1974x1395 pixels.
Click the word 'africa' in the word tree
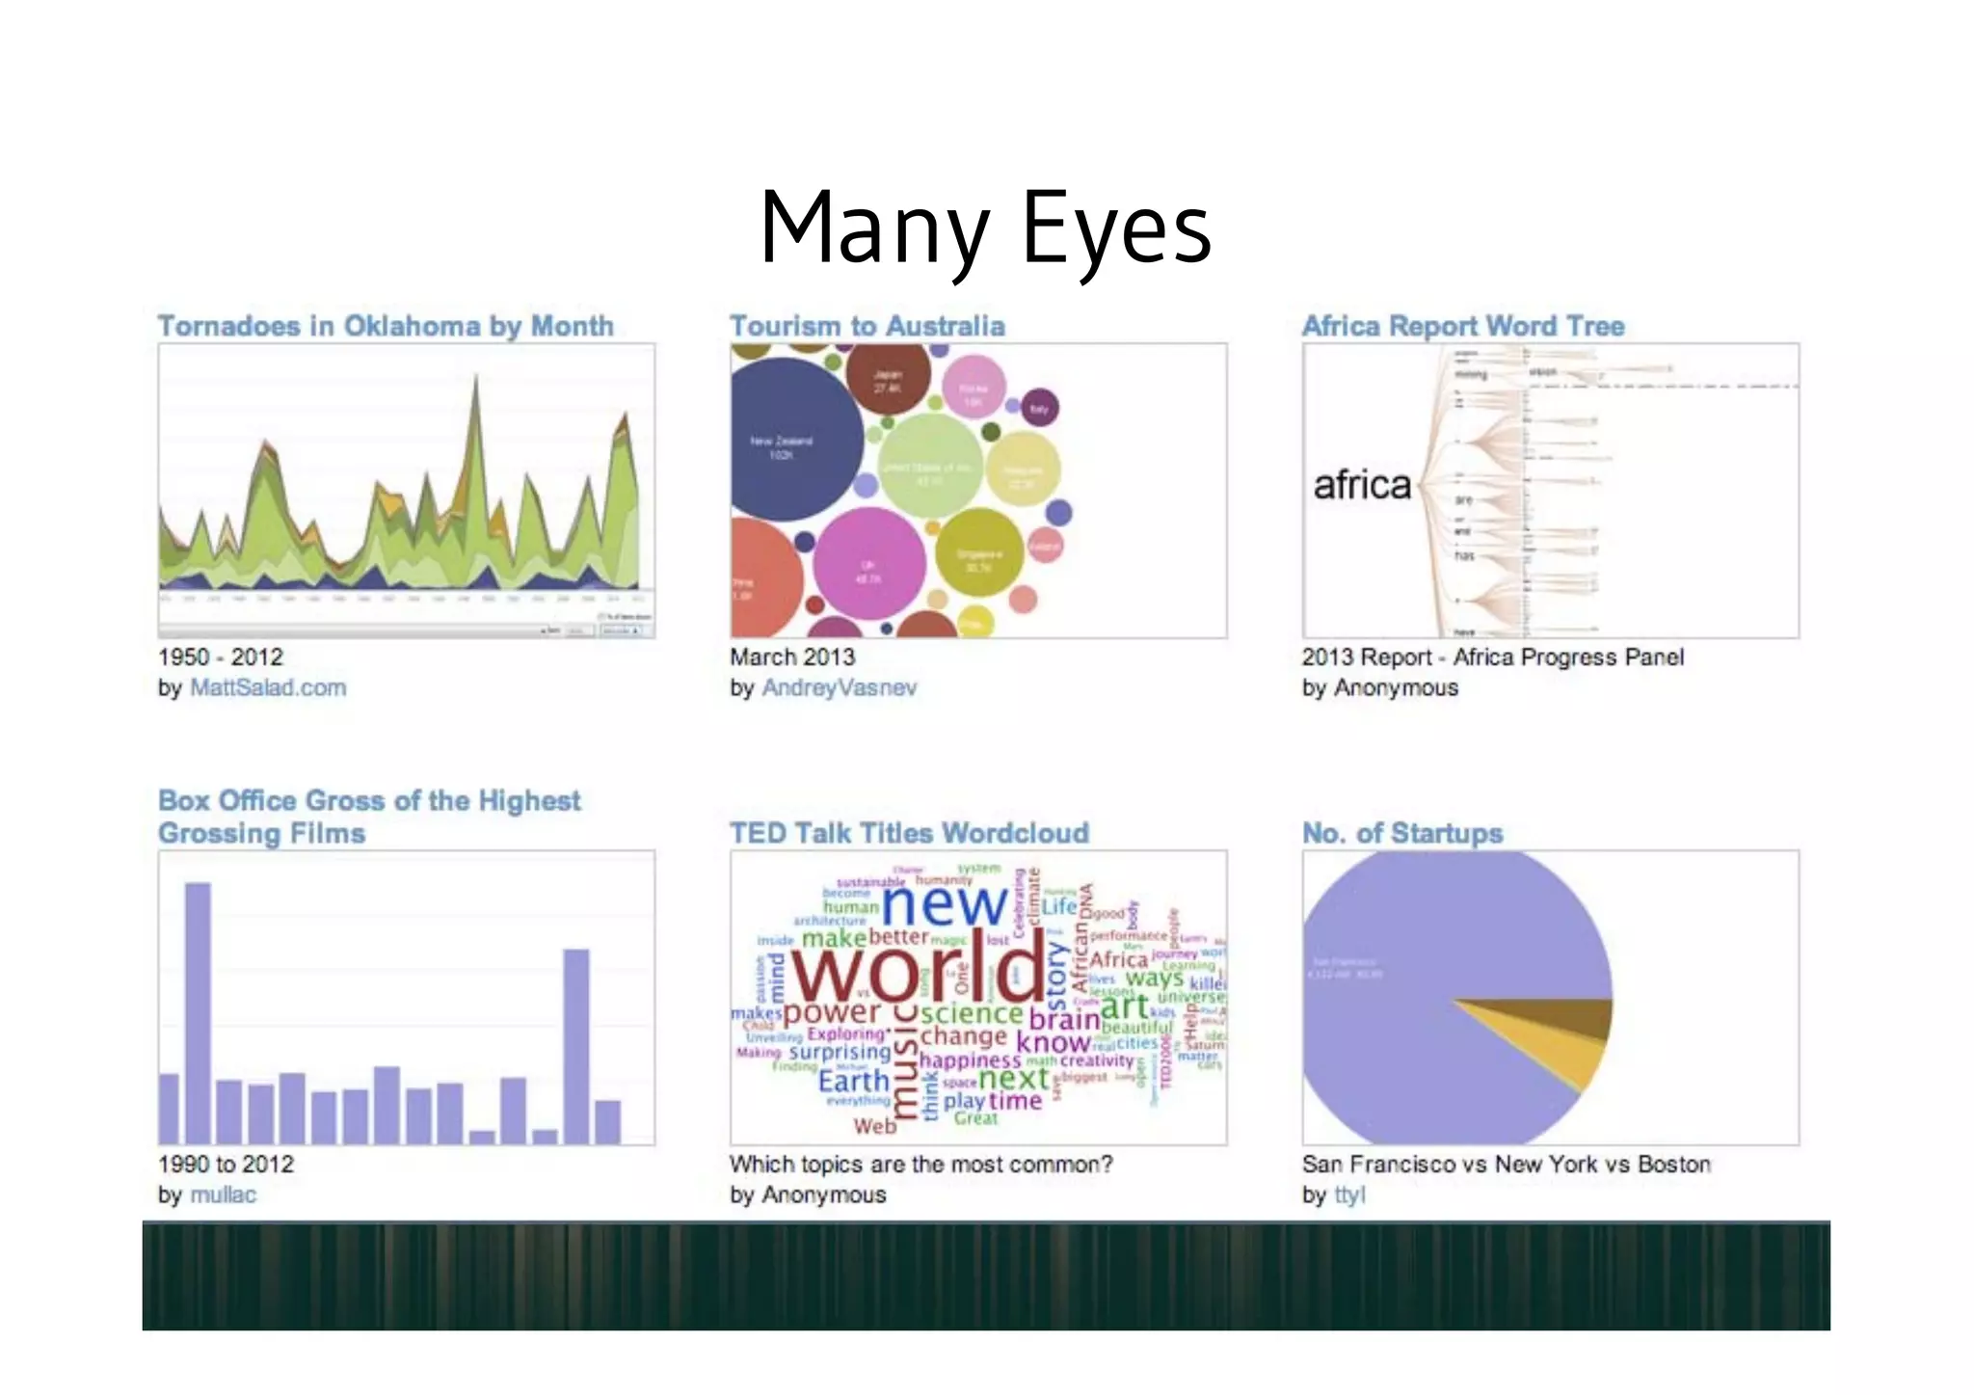pos(1362,484)
